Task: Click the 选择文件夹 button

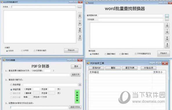Action: (75, 107)
